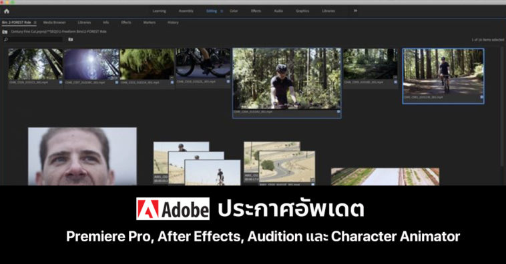Open the Libraries panel tab beside Media Browser

(84, 23)
